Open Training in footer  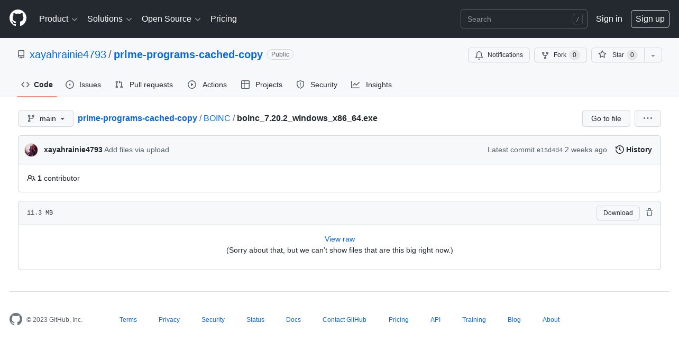[474, 320]
